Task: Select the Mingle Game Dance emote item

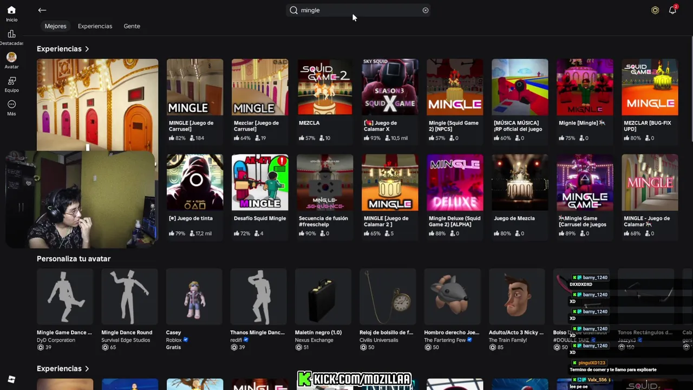Action: click(65, 309)
